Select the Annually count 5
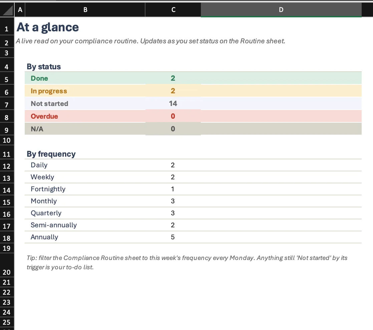 173,237
